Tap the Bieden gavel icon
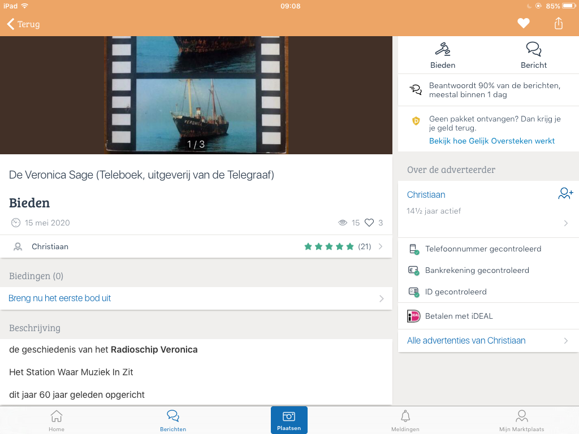 pyautogui.click(x=443, y=50)
